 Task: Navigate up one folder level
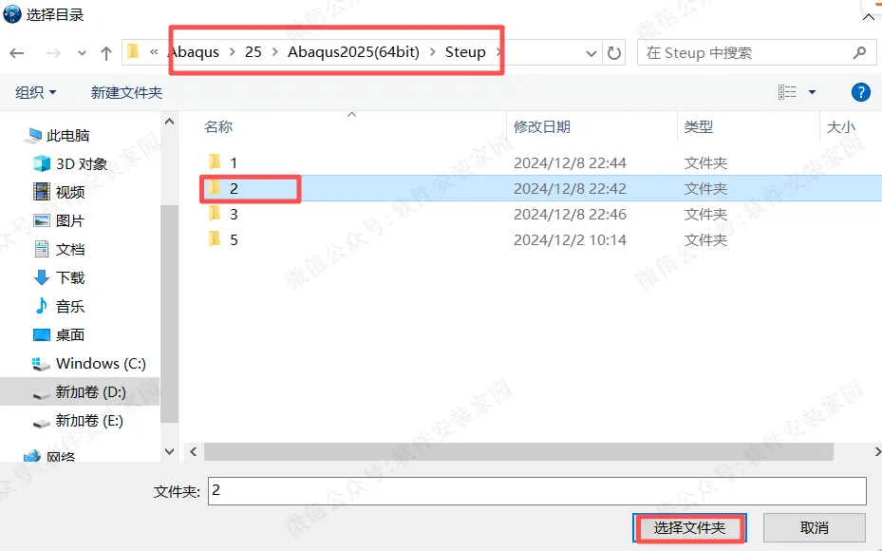pyautogui.click(x=105, y=53)
